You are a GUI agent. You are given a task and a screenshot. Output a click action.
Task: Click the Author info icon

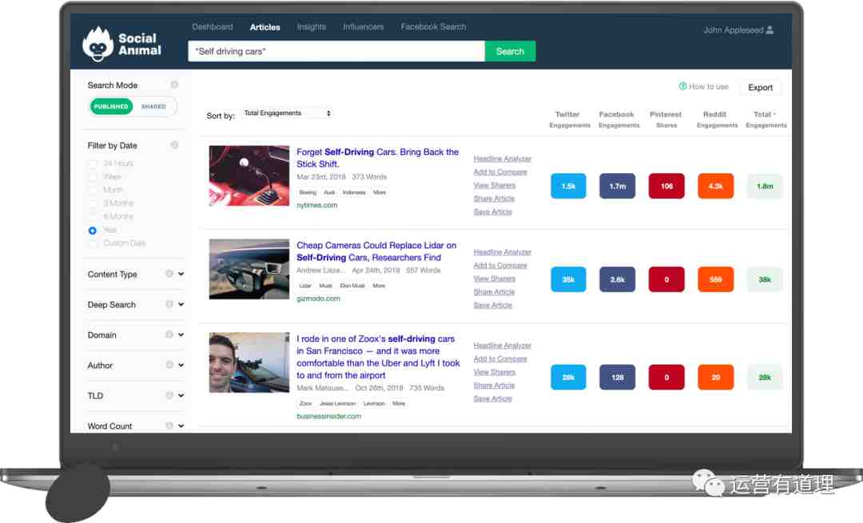(x=169, y=365)
